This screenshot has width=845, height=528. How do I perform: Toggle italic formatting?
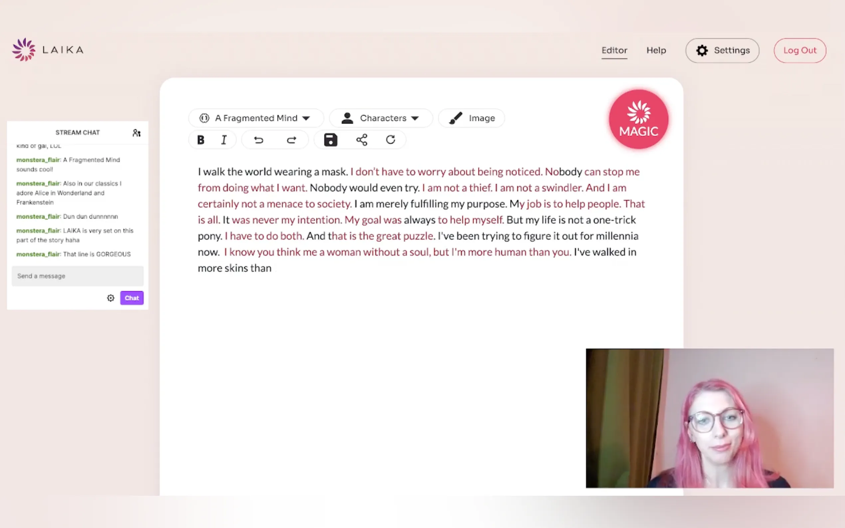(224, 140)
